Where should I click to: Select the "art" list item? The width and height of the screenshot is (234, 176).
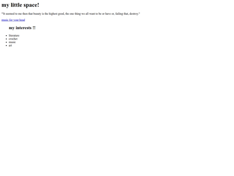[x=10, y=45]
